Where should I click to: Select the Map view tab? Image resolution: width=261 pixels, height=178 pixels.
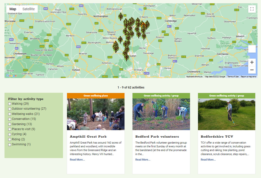coord(13,9)
